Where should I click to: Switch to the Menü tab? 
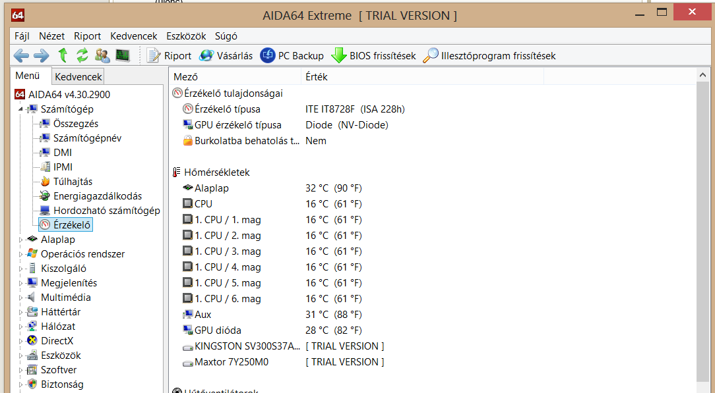27,76
